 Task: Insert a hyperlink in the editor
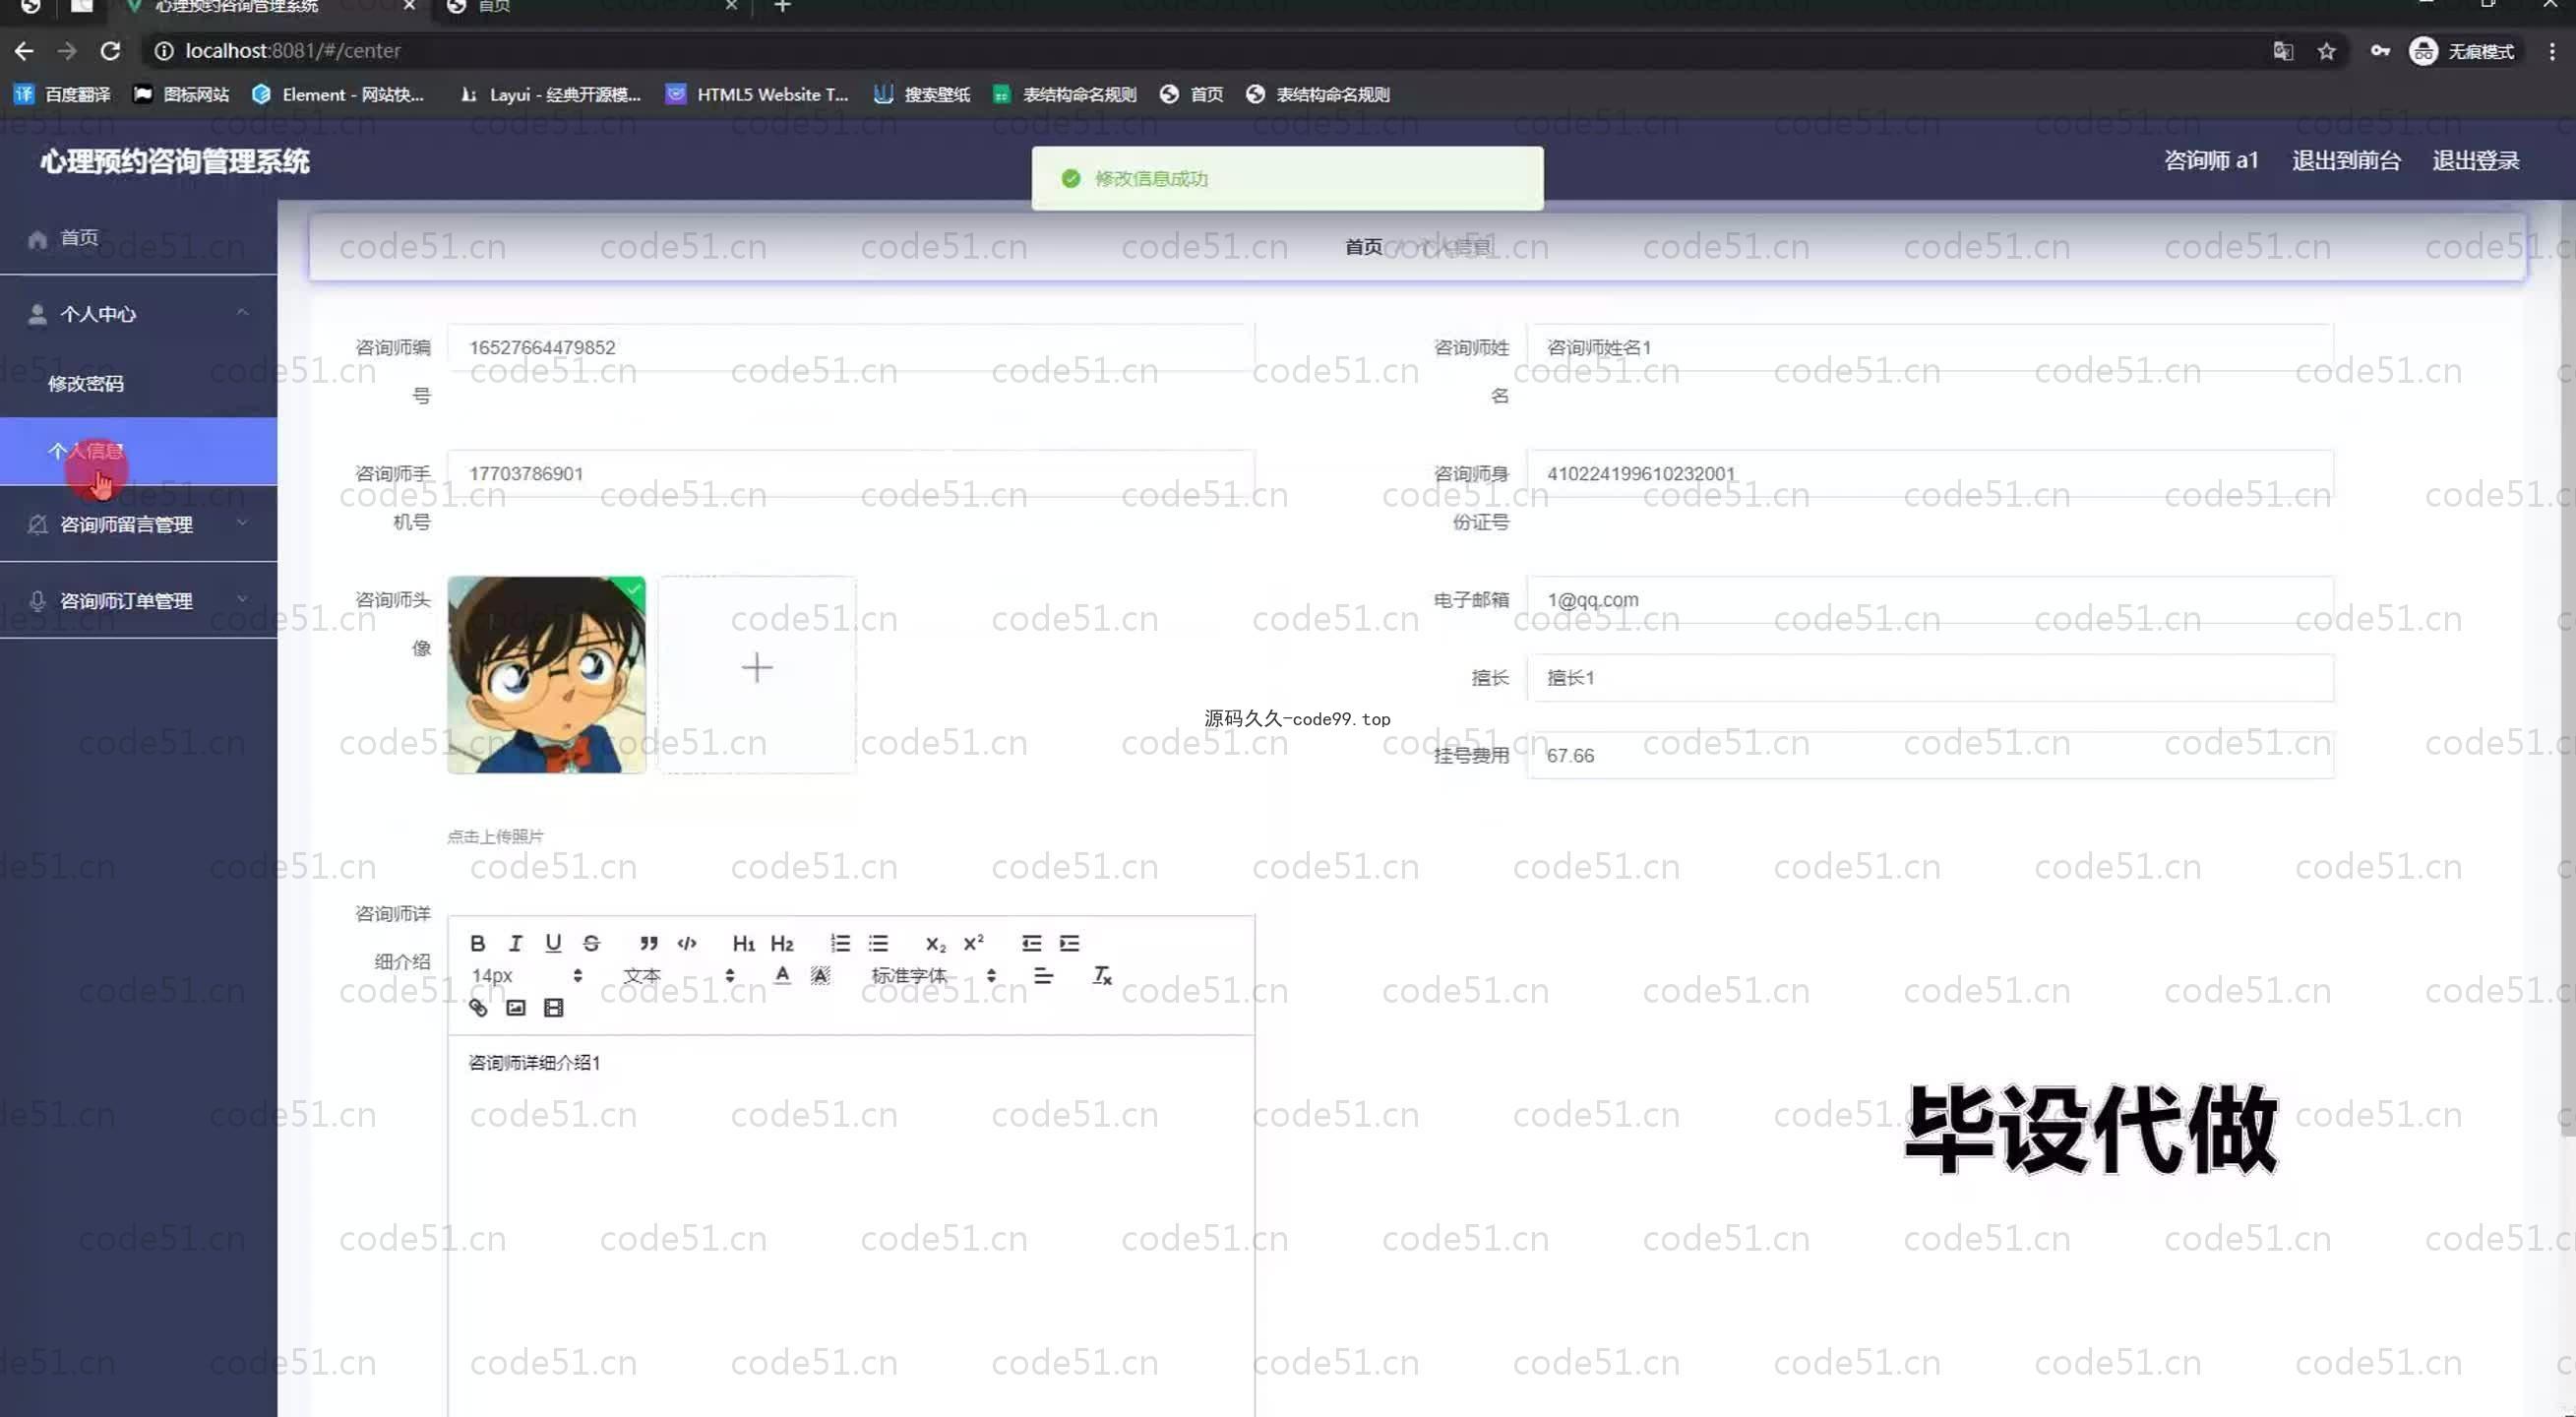click(478, 1007)
